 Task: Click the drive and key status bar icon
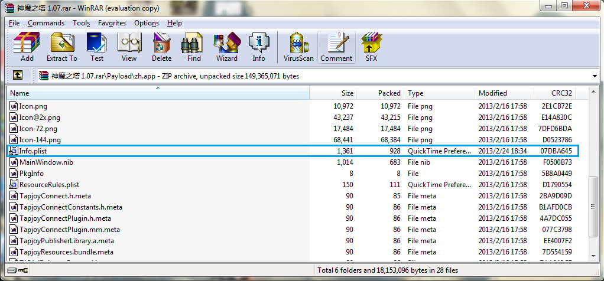[17, 270]
